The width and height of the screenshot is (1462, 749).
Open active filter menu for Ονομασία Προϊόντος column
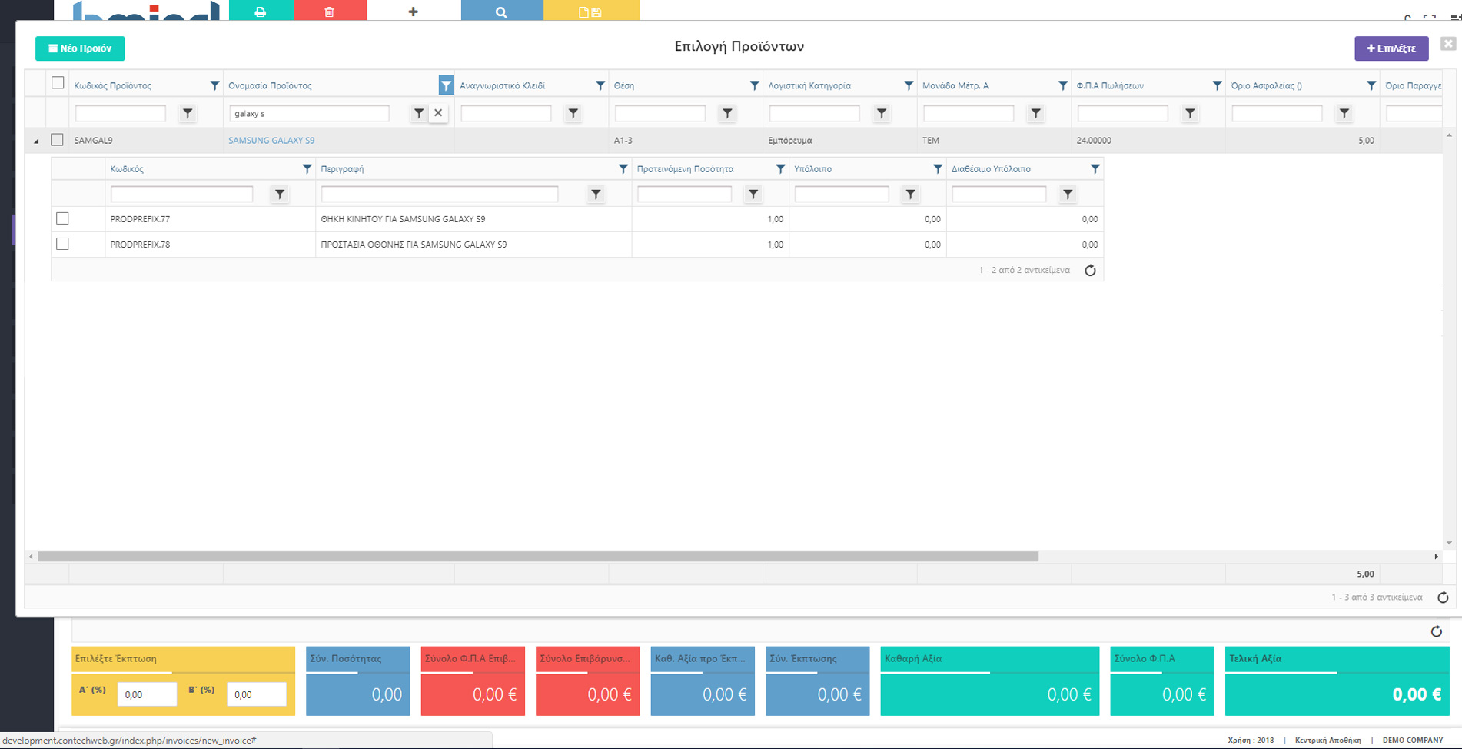point(446,85)
